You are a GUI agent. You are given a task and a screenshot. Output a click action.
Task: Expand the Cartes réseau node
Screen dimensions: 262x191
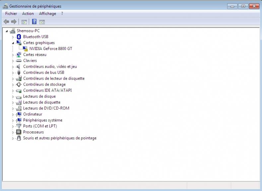13,55
